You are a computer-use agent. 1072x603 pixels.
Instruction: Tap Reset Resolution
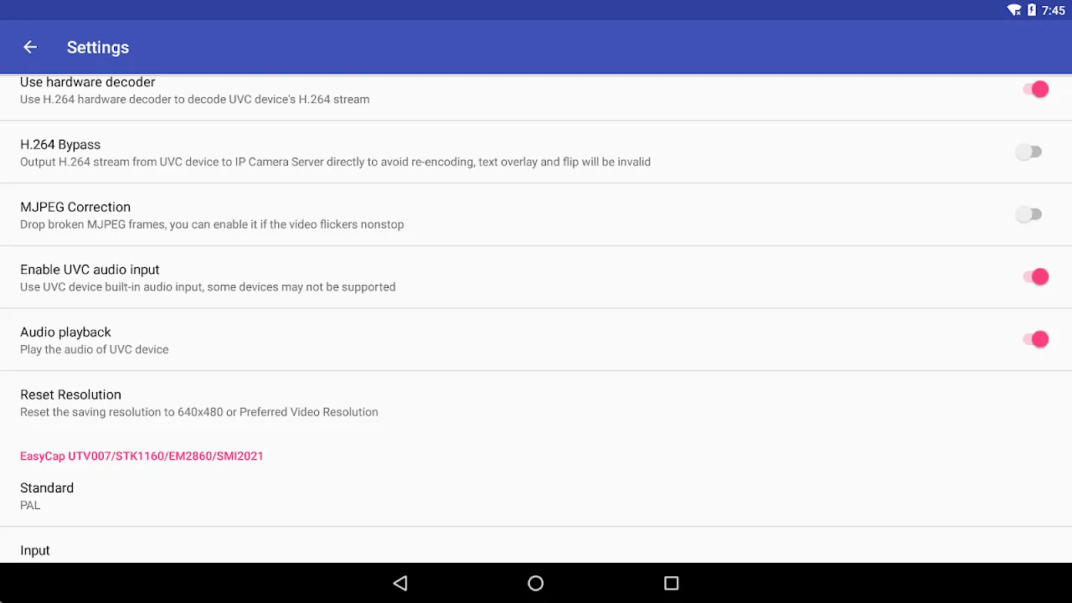coord(536,402)
